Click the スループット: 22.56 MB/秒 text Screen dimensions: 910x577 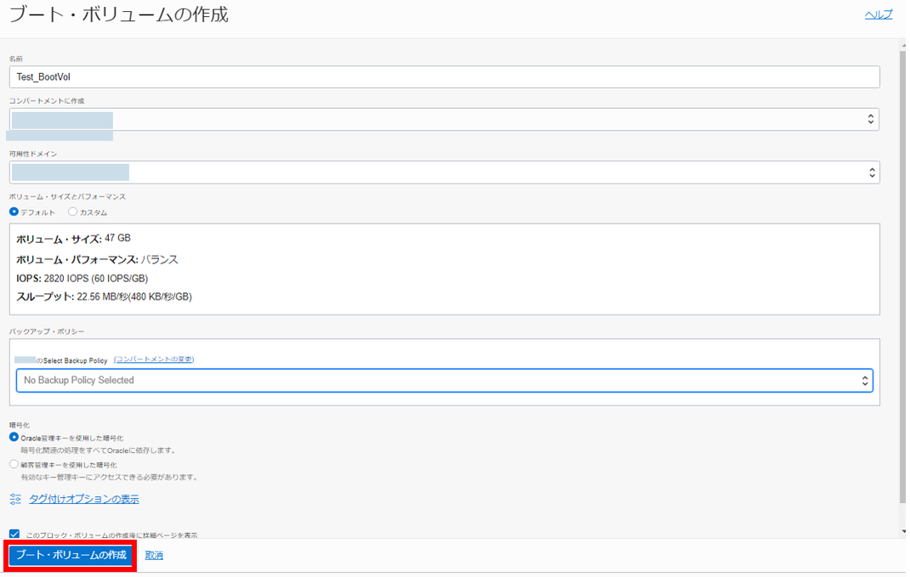click(x=104, y=297)
